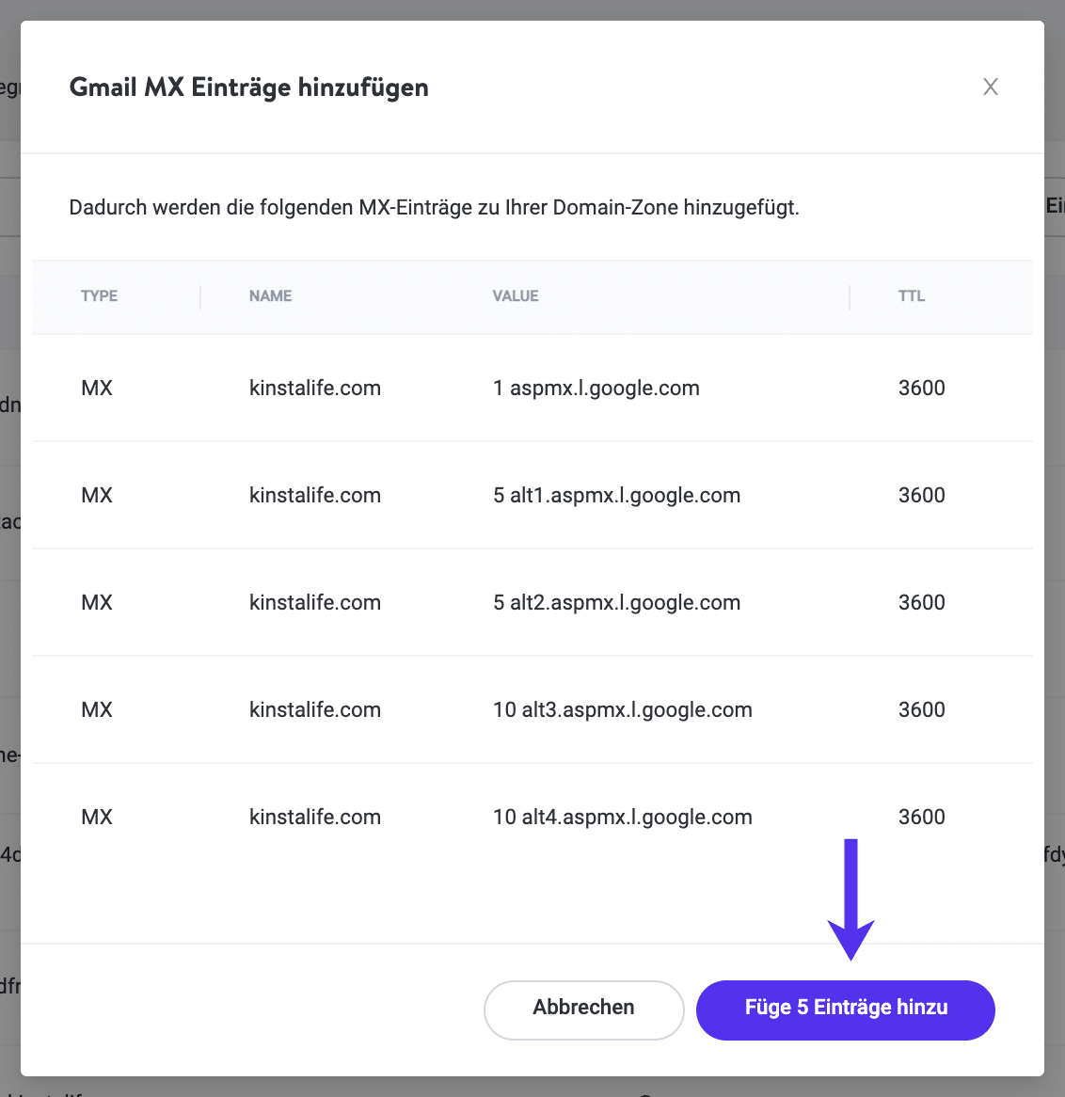Select the NAME column header
Viewport: 1065px width, 1097px height.
270,295
